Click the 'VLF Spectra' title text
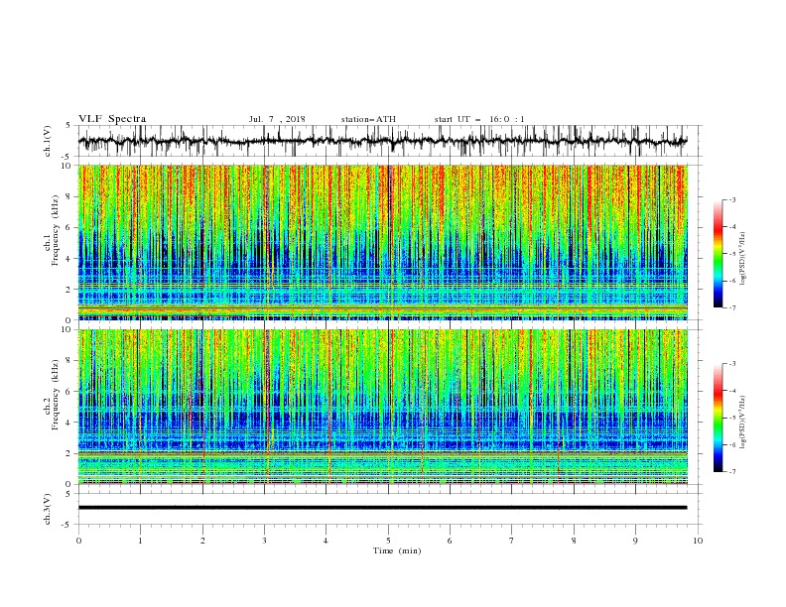786x607 pixels. pyautogui.click(x=112, y=119)
